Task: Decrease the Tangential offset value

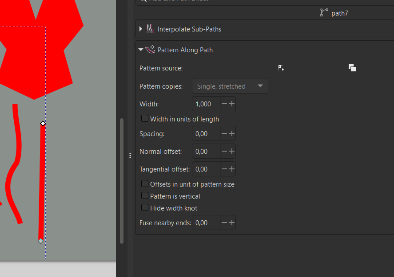Action: 224,169
